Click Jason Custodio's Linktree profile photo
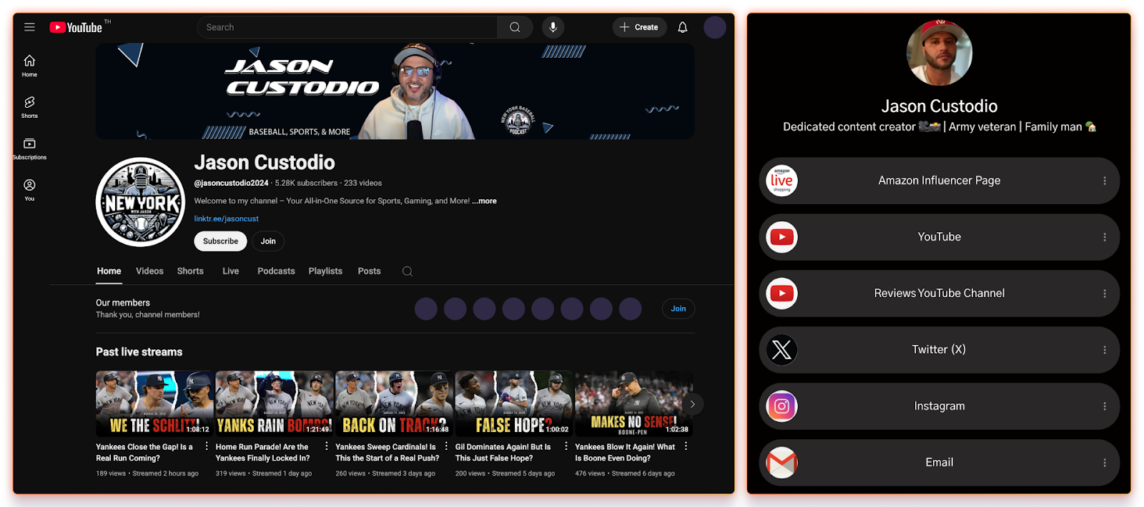The height and width of the screenshot is (507, 1144). click(940, 53)
